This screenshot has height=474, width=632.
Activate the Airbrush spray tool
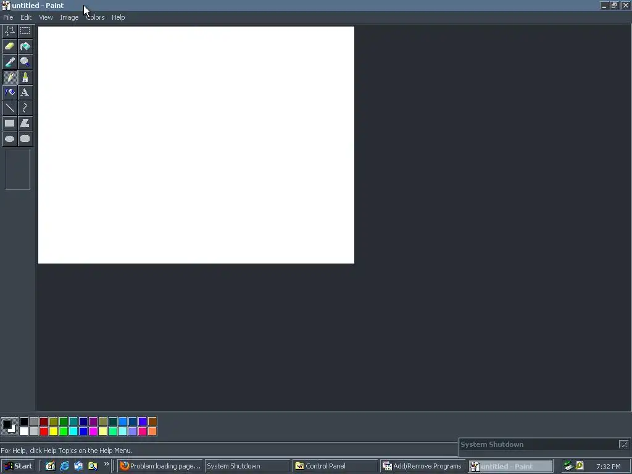[10, 93]
